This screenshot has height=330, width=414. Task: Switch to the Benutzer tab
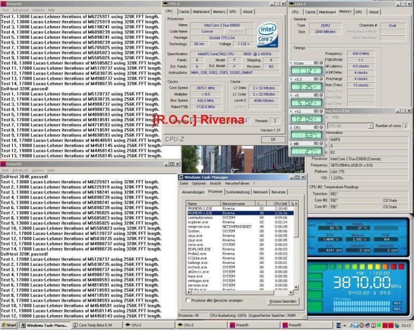click(278, 192)
